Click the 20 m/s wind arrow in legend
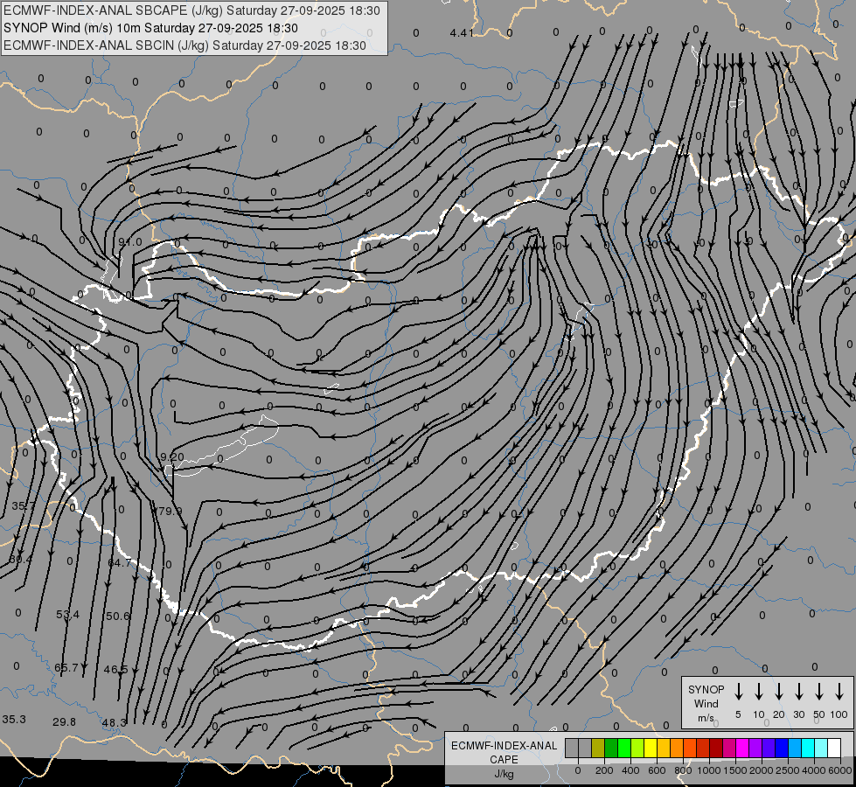The width and height of the screenshot is (856, 787). point(779,691)
